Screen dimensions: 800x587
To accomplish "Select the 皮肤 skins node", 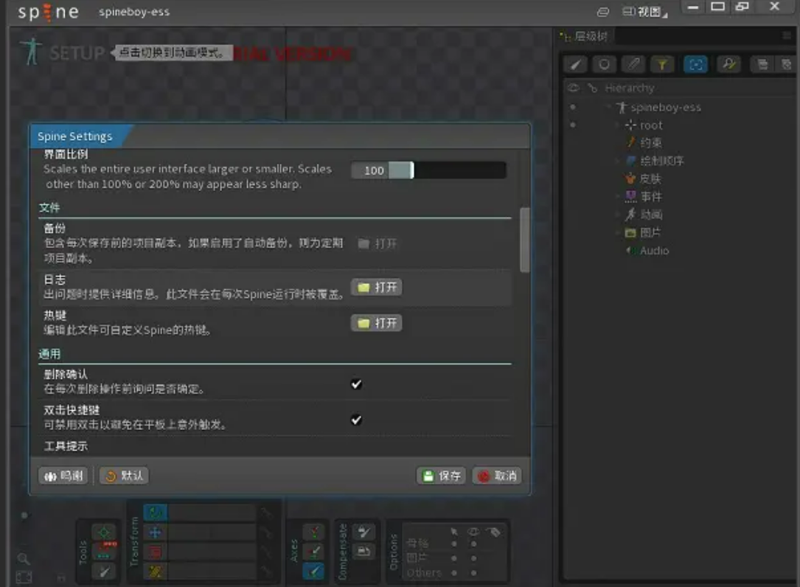I will 650,178.
